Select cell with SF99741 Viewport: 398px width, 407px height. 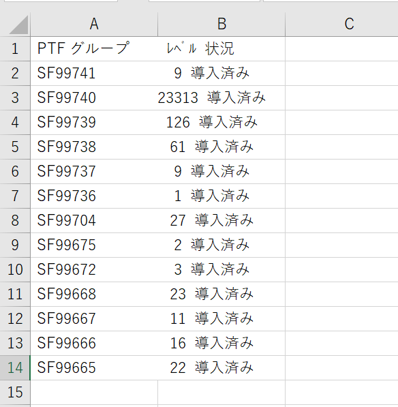[x=94, y=73]
